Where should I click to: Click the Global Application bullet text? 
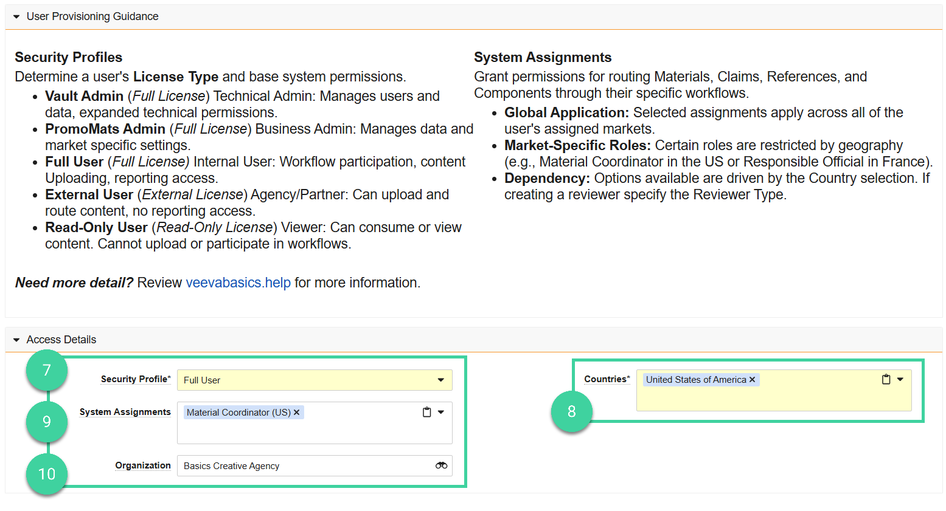coord(704,120)
